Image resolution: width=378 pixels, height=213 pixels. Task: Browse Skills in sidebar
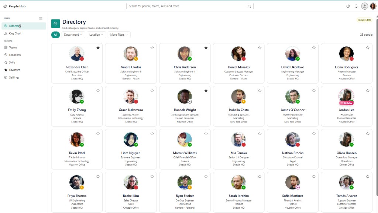point(24,63)
